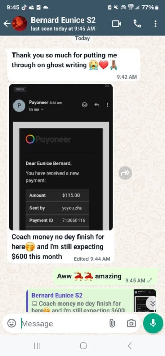Open the quoted reply from Bernard Eunice S2
Viewport: 165px width, 356px height.
tap(91, 301)
